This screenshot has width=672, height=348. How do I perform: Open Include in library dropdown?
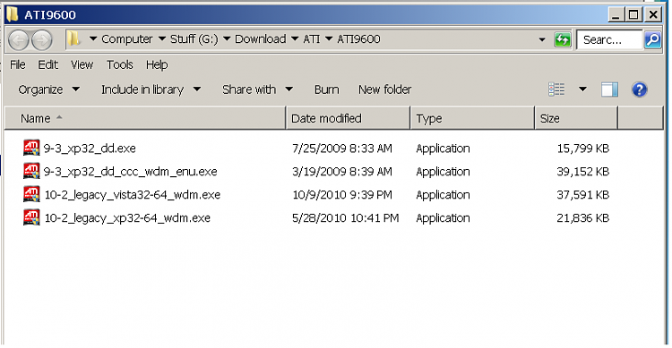coord(151,89)
